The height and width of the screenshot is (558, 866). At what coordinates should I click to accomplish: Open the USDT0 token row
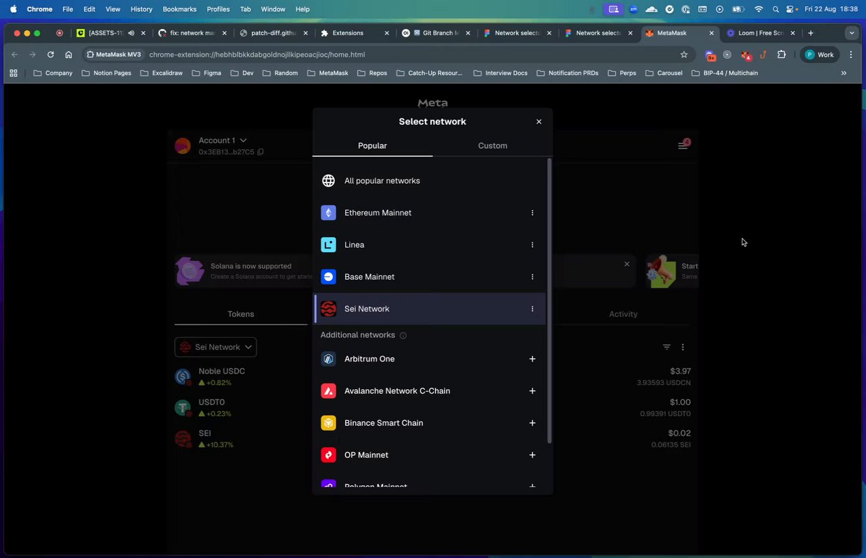pyautogui.click(x=433, y=407)
